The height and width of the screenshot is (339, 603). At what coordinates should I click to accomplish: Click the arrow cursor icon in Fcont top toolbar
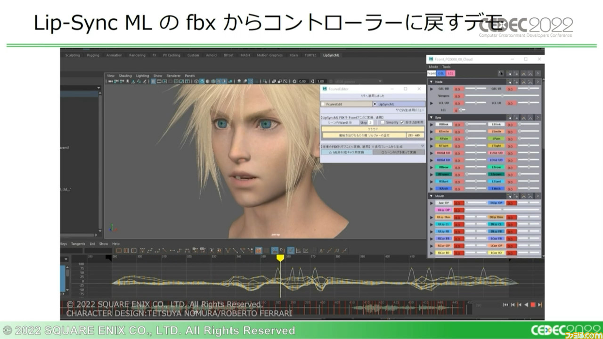tap(501, 73)
